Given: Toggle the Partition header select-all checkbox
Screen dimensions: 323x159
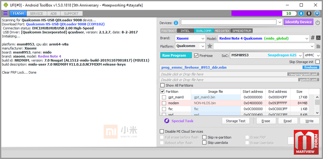Looking at the screenshot, I should [x=162, y=92].
